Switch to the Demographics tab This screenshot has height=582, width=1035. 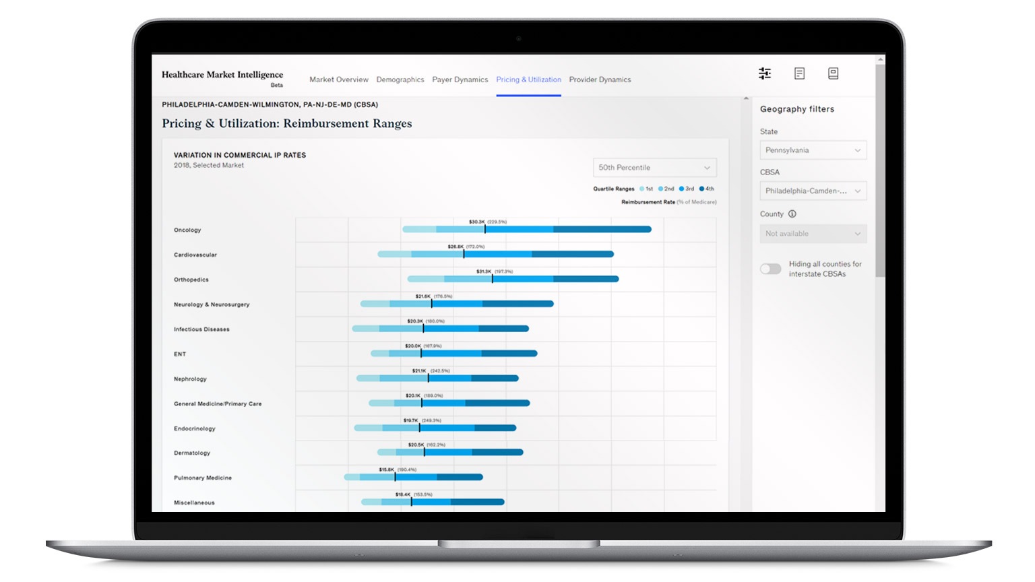point(401,79)
